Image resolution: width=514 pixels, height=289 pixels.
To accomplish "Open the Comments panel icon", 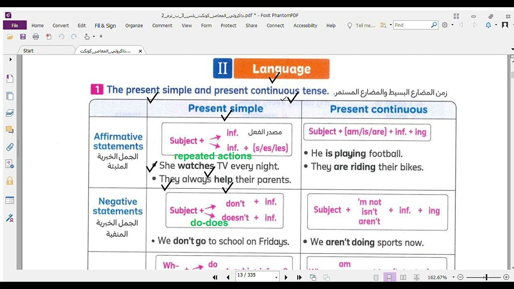I will [10, 130].
